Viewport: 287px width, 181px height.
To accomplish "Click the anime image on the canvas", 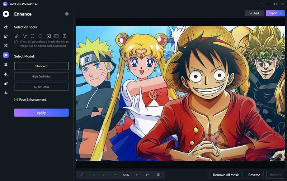I will [x=180, y=93].
